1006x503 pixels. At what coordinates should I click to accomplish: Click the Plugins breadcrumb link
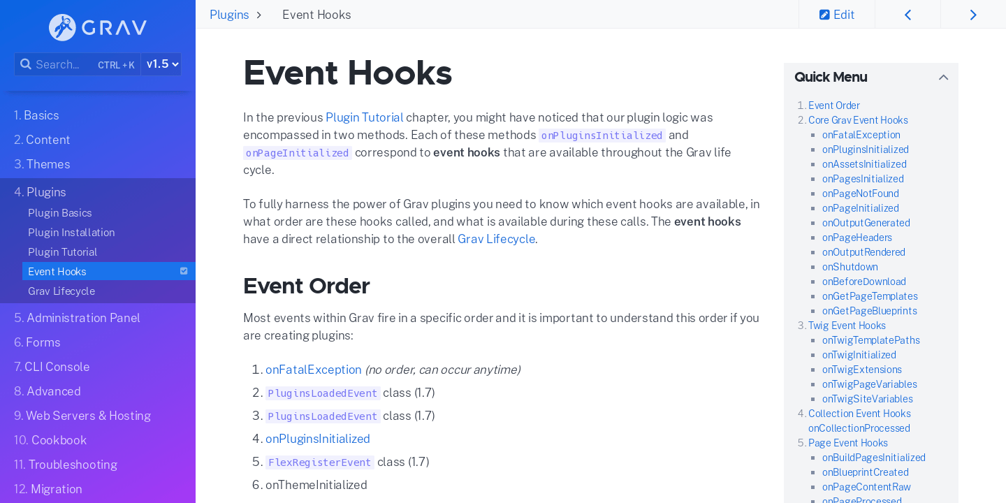coord(229,15)
